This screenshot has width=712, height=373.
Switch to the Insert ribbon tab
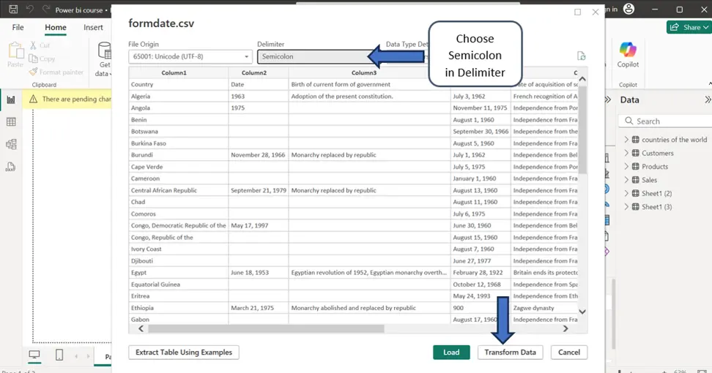[x=93, y=27]
